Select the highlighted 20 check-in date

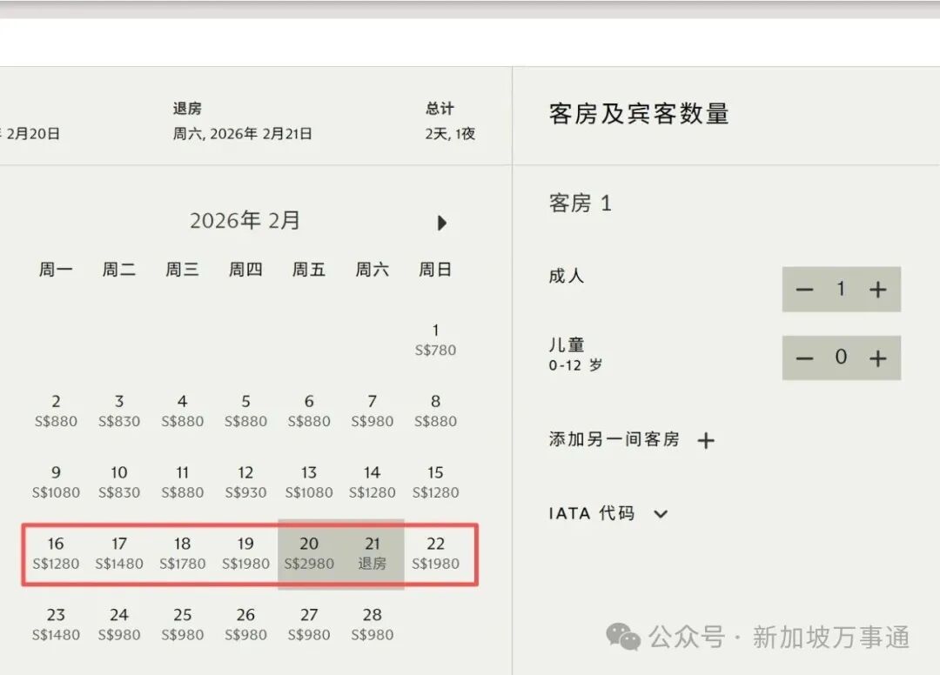308,553
